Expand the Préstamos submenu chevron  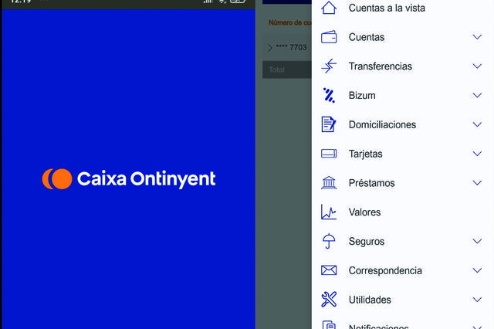coord(477,182)
